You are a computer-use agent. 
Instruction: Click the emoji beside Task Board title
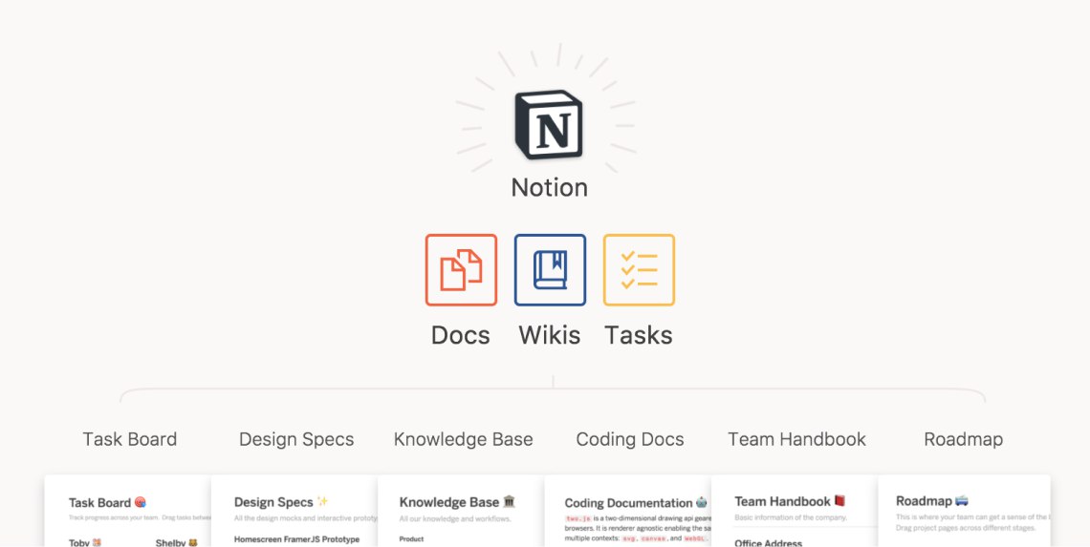tap(141, 502)
